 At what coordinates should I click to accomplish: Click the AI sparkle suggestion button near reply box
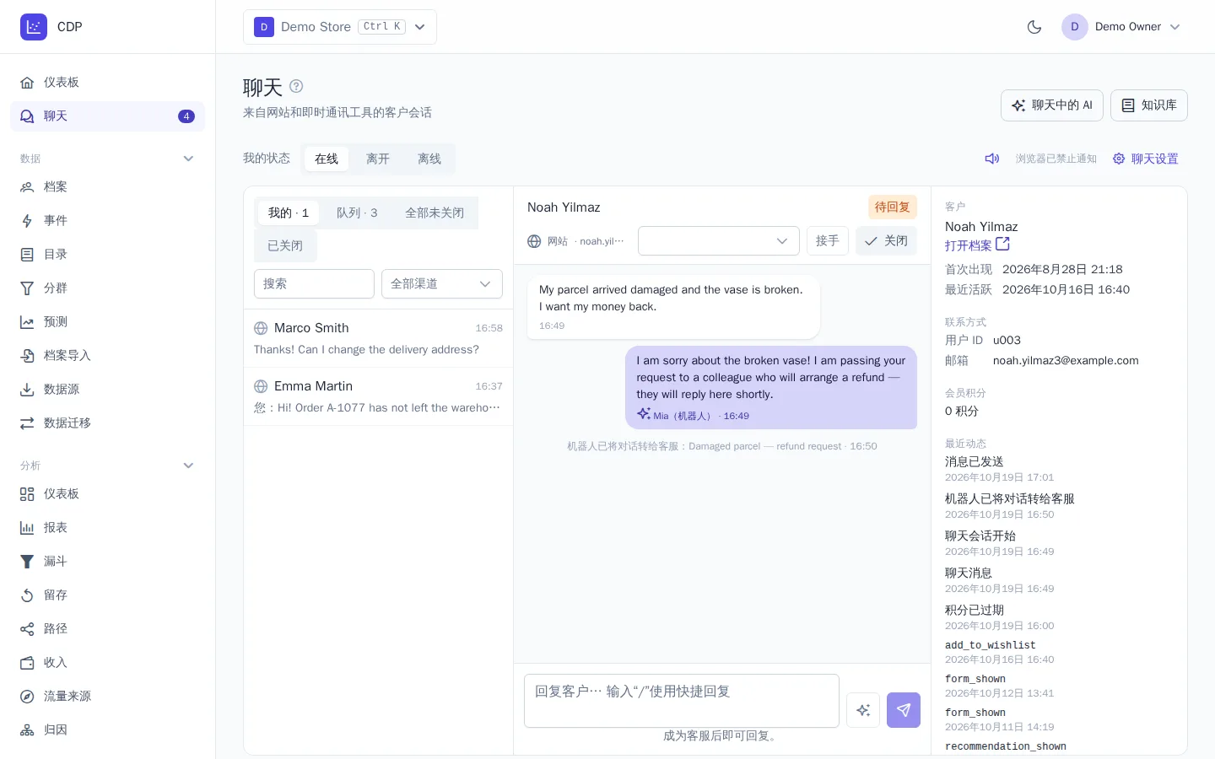point(863,710)
